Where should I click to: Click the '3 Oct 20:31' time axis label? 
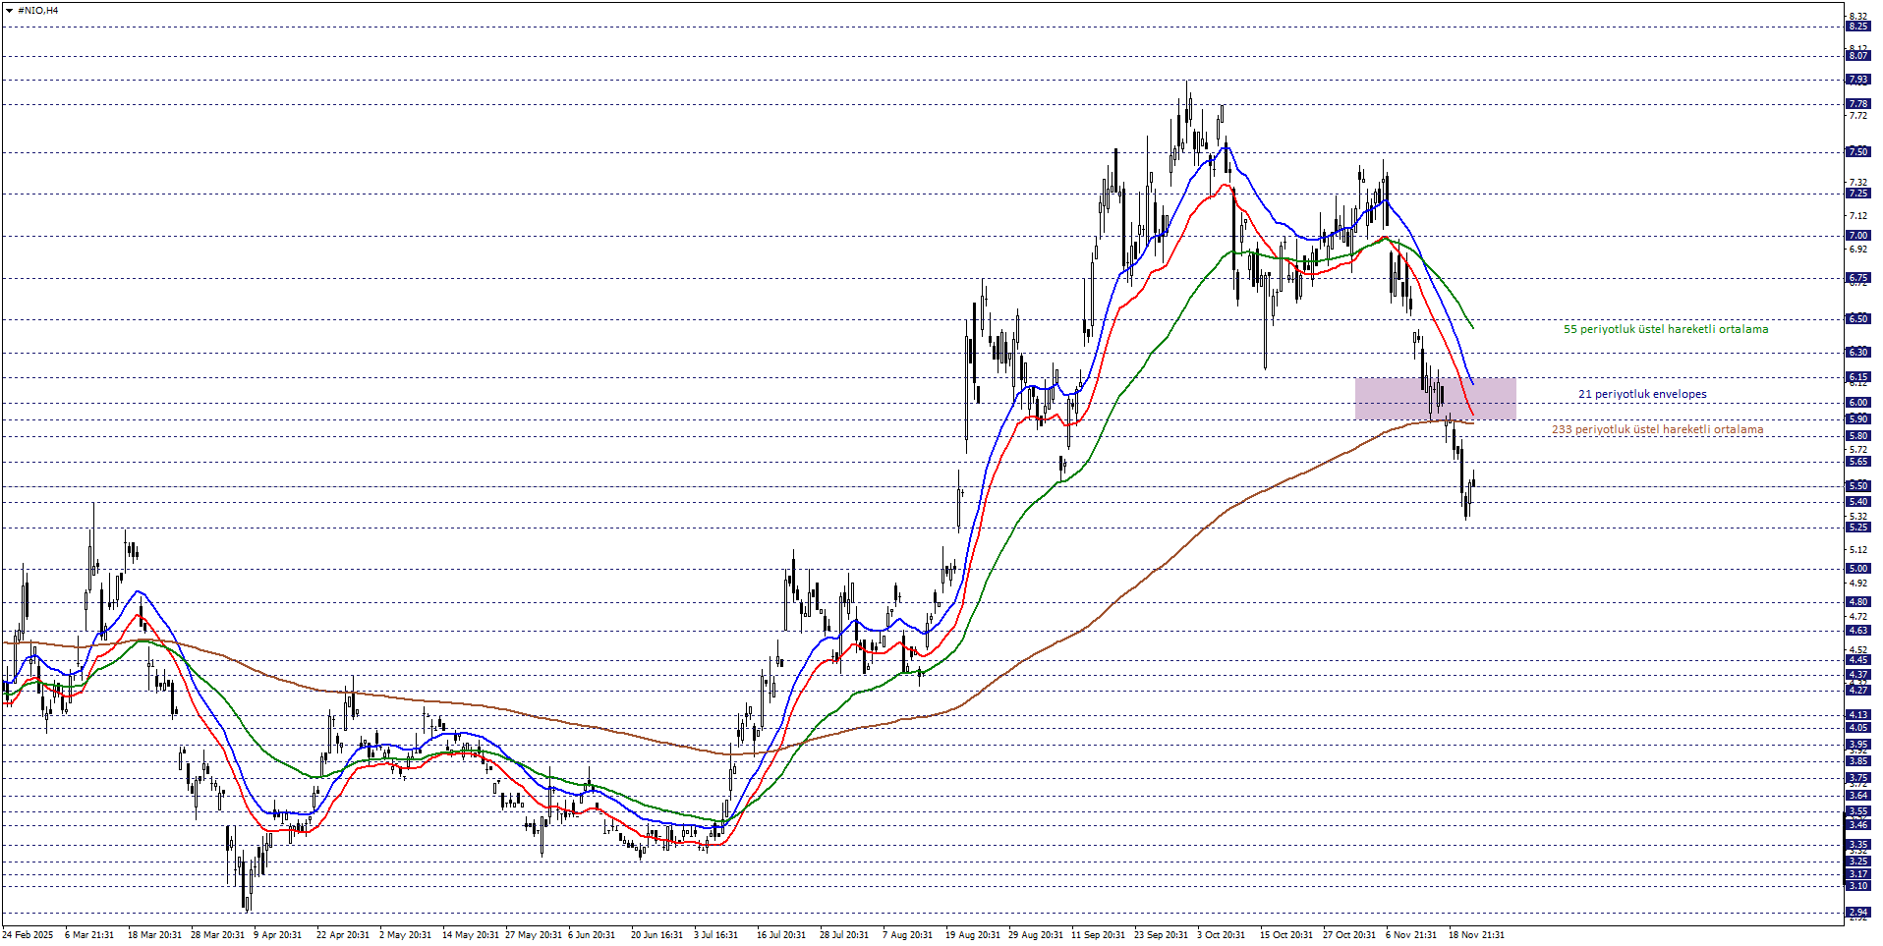point(1221,935)
